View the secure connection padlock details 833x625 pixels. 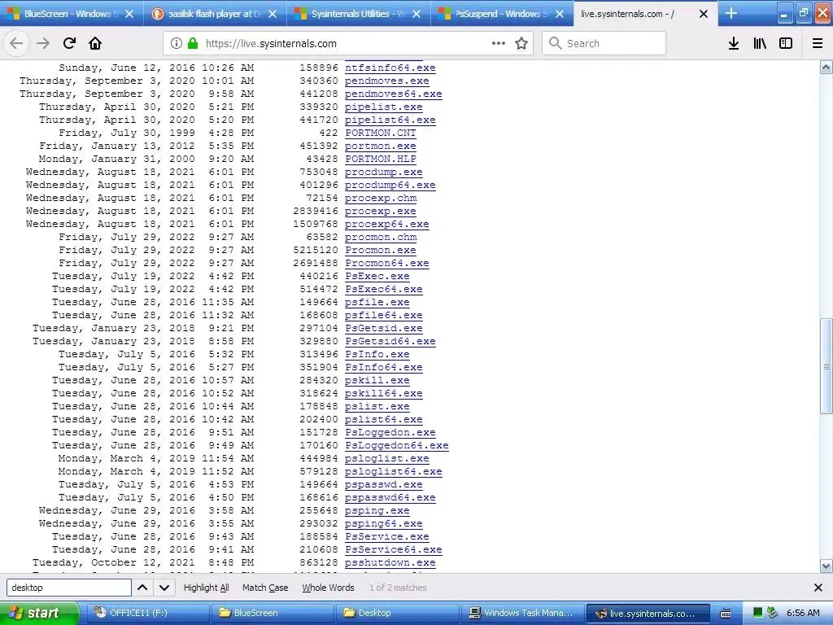193,44
